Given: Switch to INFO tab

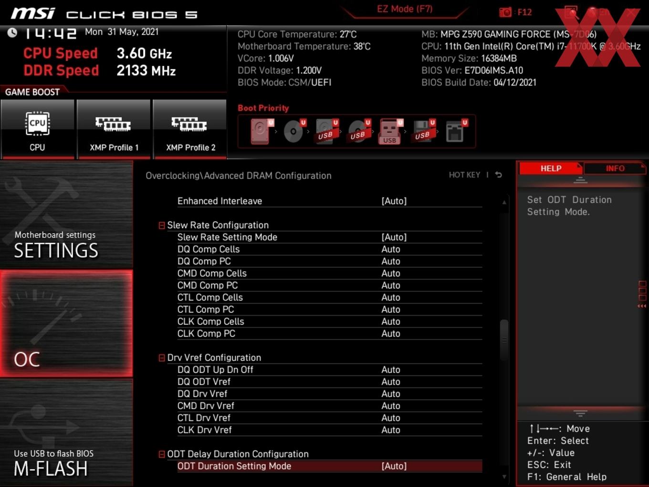Looking at the screenshot, I should point(615,169).
